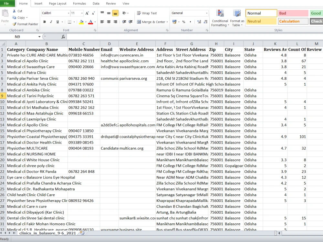This screenshot has width=323, height=242.
Task: Click the red Font Color A
Action: pos(91,22)
